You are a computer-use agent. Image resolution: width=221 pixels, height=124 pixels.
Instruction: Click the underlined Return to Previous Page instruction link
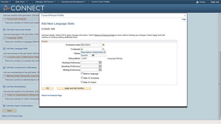[x=104, y=35]
